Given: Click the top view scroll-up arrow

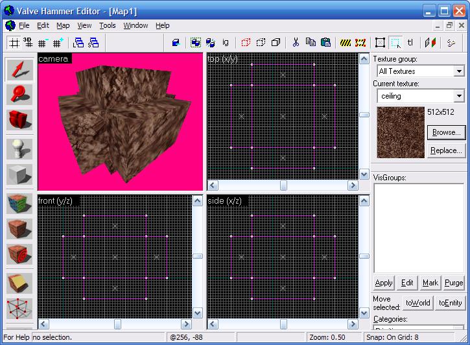Looking at the screenshot, I should point(364,59).
